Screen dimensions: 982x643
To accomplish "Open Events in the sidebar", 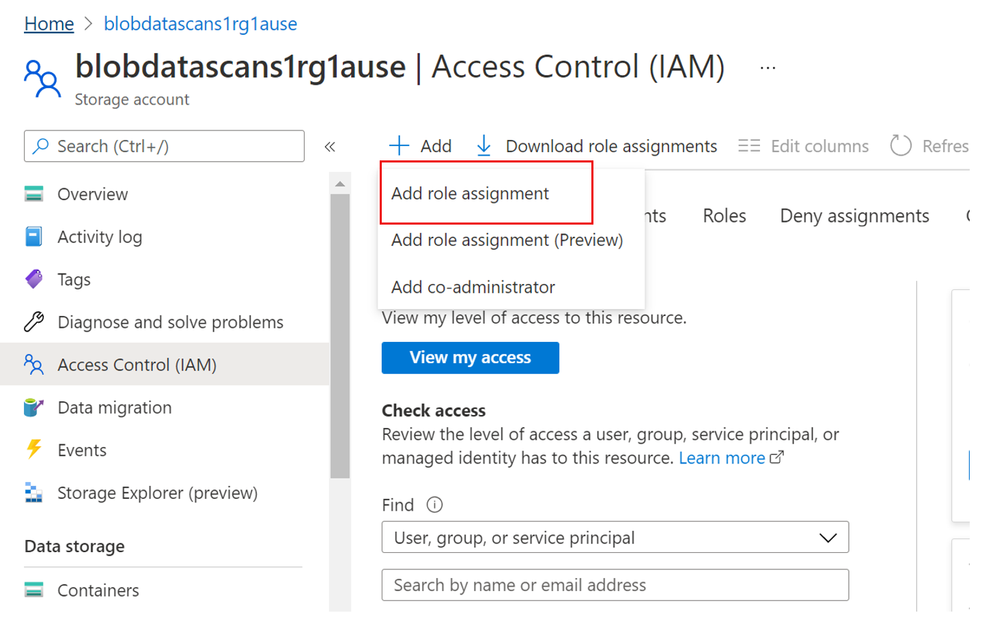I will pos(82,451).
